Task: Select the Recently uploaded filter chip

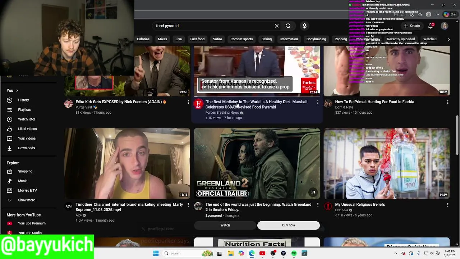Action: click(401, 39)
